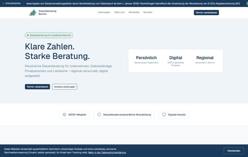Open the Leistungen menu item
248x157 pixels.
point(104,12)
